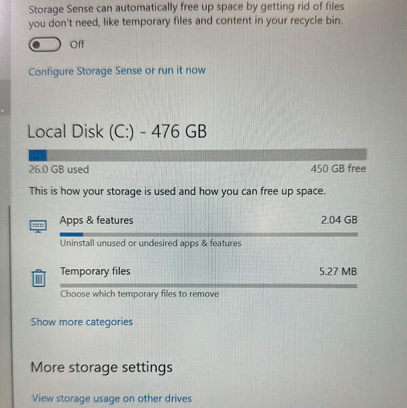This screenshot has width=407, height=408.
Task: Open View storage usage on other drives
Action: (x=112, y=398)
